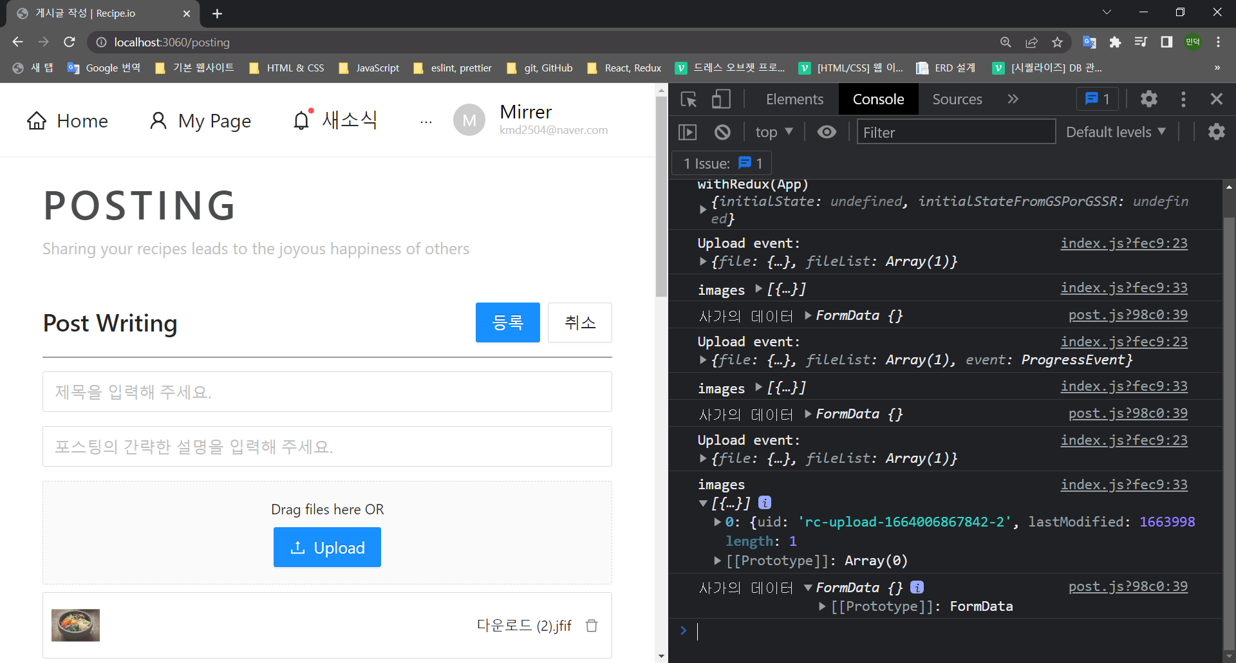Reload the page with refresh icon
This screenshot has height=663, width=1236.
click(x=70, y=42)
